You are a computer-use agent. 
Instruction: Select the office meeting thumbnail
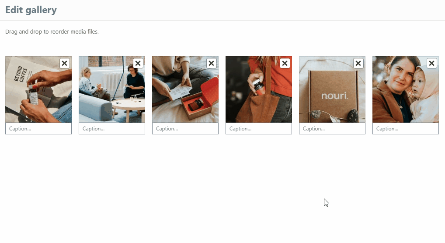click(112, 89)
